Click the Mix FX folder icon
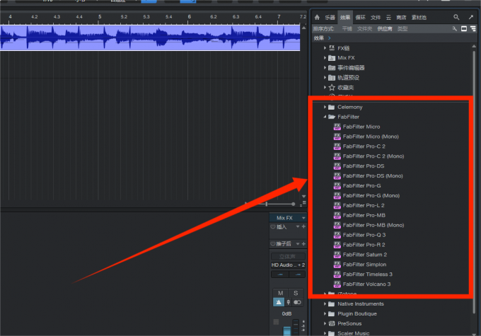Image resolution: width=481 pixels, height=336 pixels. pos(332,58)
